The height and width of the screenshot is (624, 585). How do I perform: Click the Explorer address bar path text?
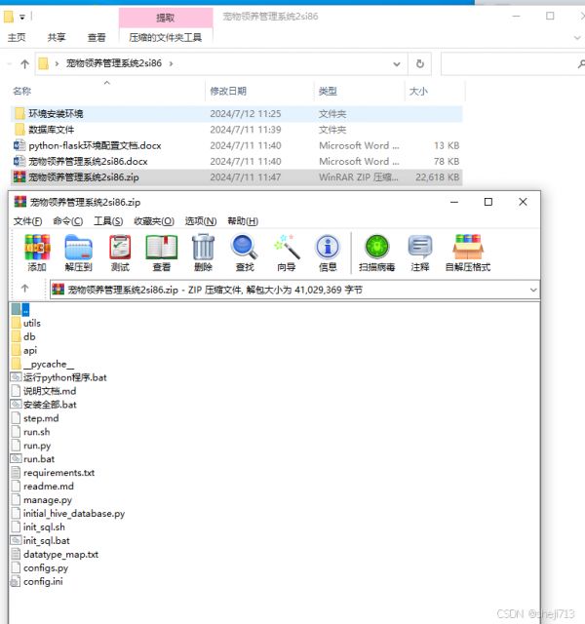pyautogui.click(x=114, y=63)
